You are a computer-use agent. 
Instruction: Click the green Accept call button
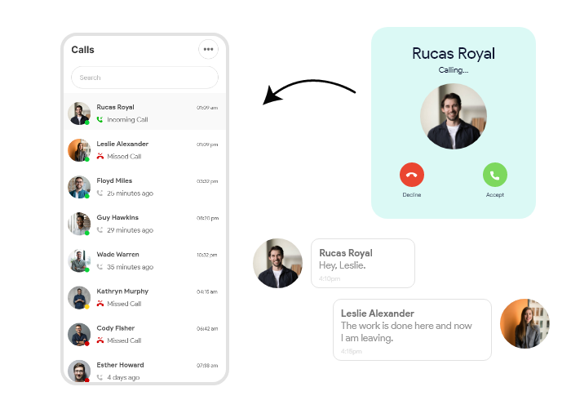(494, 175)
